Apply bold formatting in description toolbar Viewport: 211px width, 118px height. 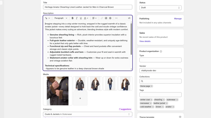tap(72, 18)
